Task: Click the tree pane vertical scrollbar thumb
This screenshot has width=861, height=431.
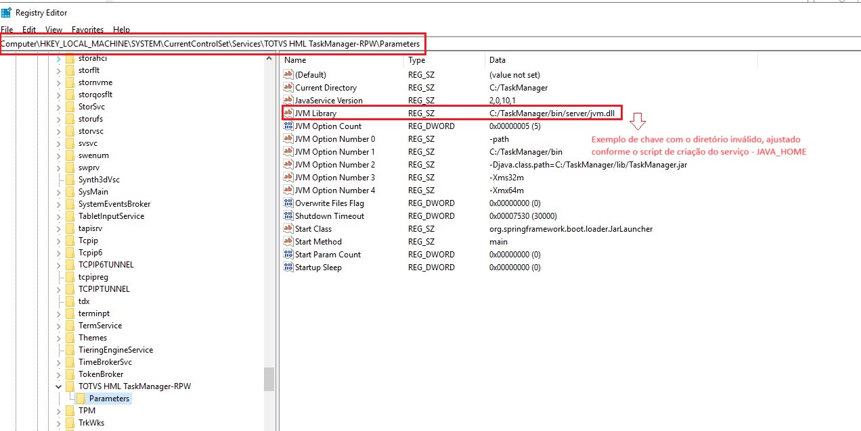Action: click(269, 379)
